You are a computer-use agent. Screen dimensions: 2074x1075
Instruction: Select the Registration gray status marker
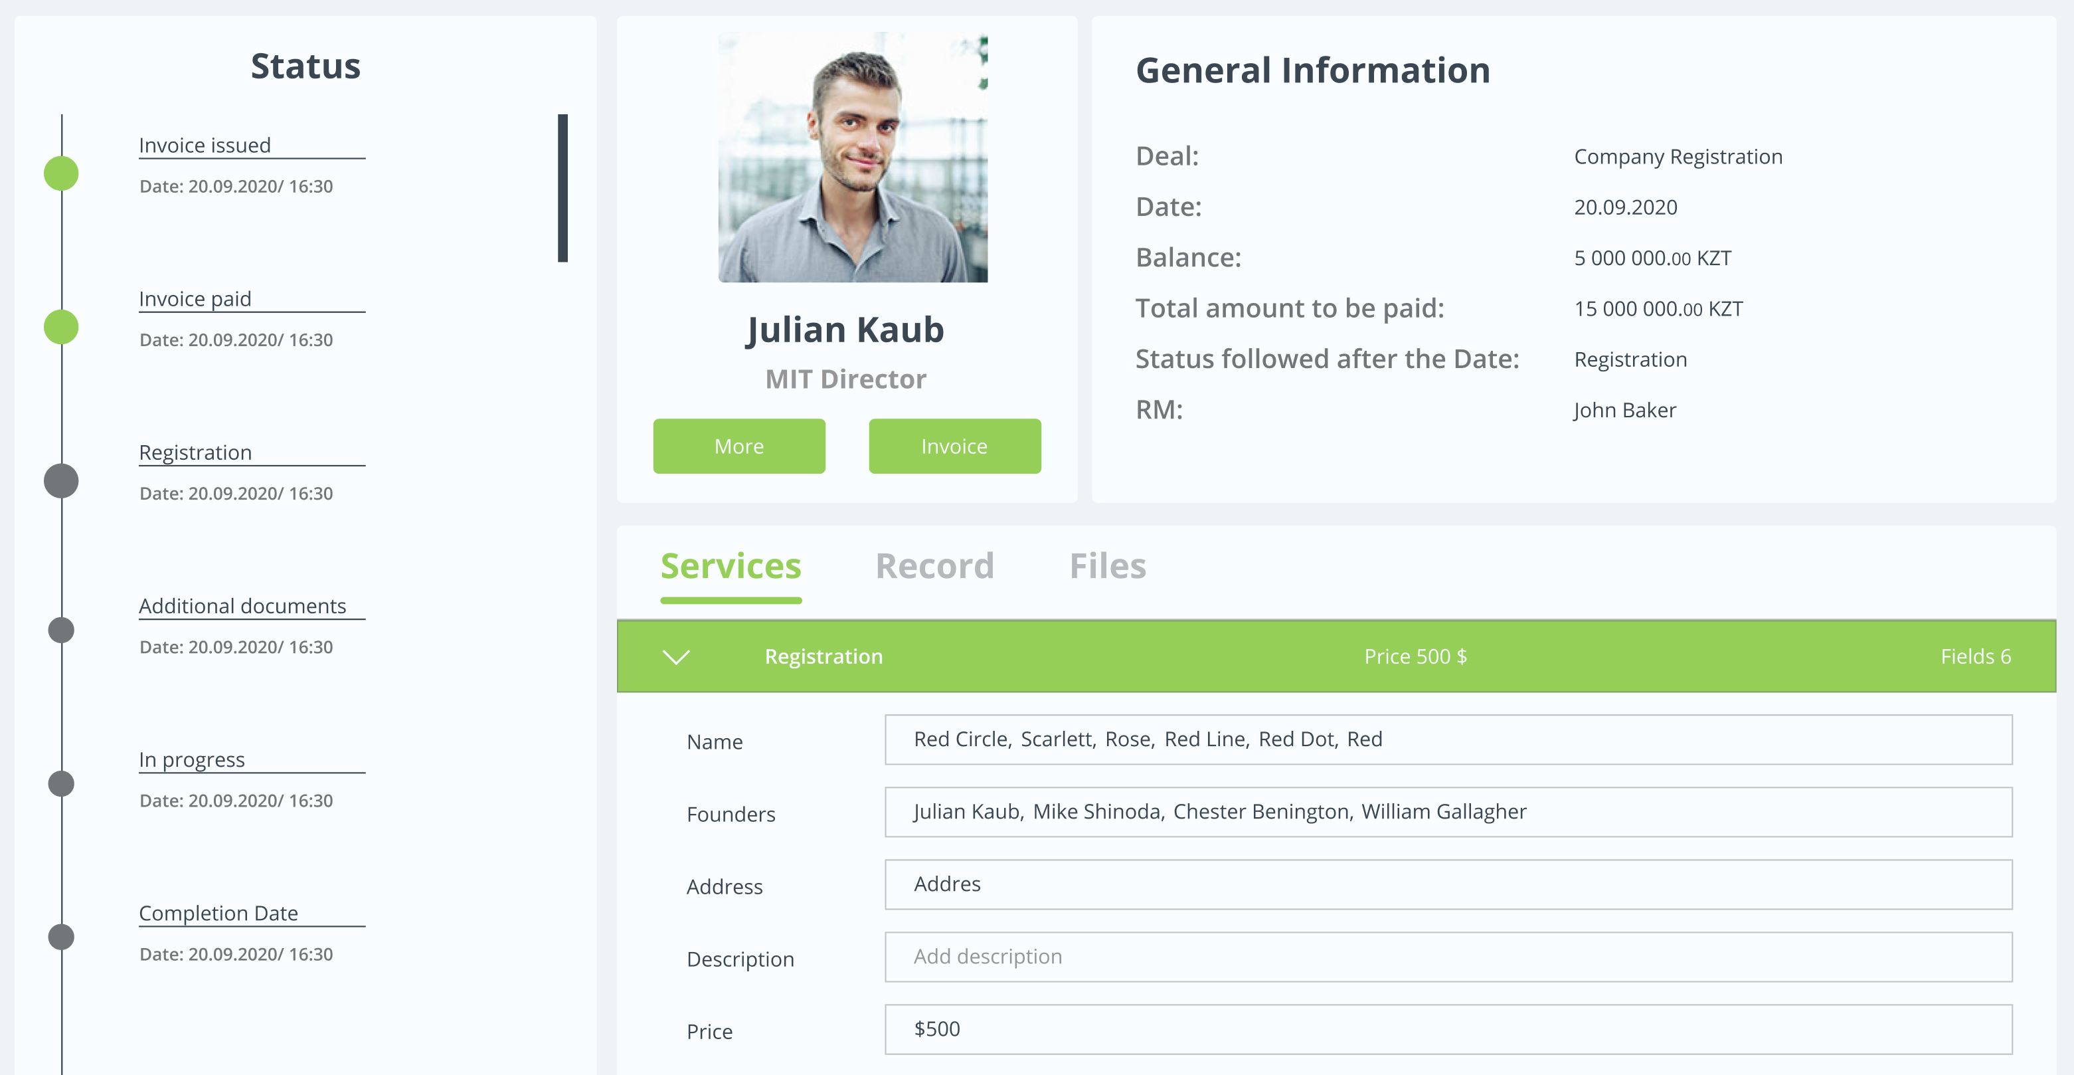coord(61,481)
